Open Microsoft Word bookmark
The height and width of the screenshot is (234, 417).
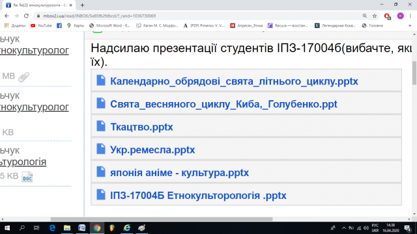109,25
